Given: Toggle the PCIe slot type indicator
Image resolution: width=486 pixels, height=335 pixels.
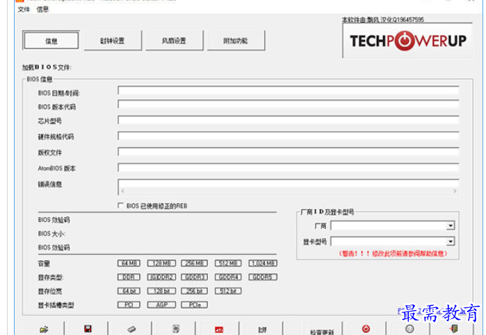Looking at the screenshot, I should (x=195, y=305).
